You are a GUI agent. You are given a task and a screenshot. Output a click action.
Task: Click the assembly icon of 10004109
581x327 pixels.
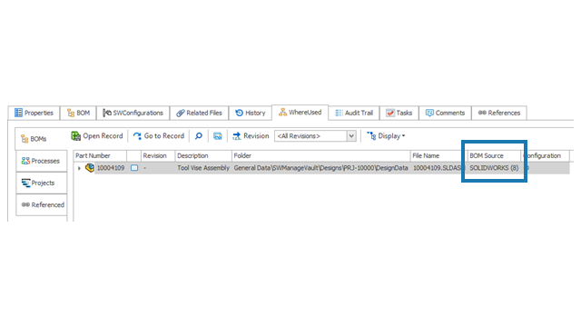click(x=90, y=168)
